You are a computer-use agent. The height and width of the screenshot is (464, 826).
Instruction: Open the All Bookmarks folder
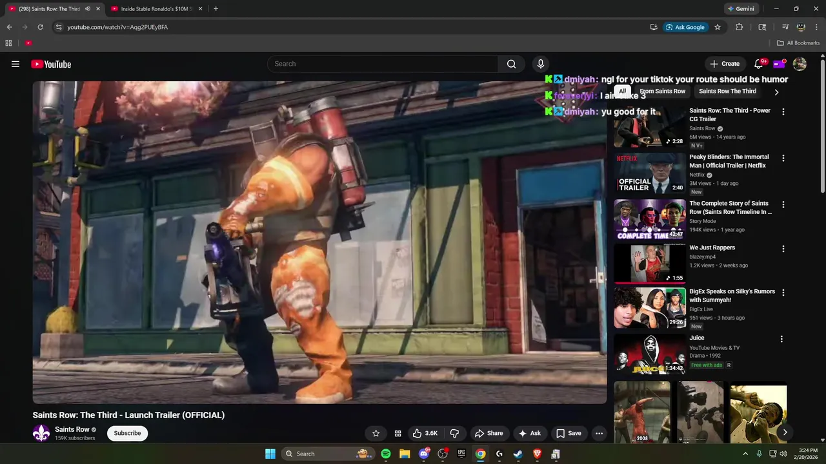click(x=798, y=43)
